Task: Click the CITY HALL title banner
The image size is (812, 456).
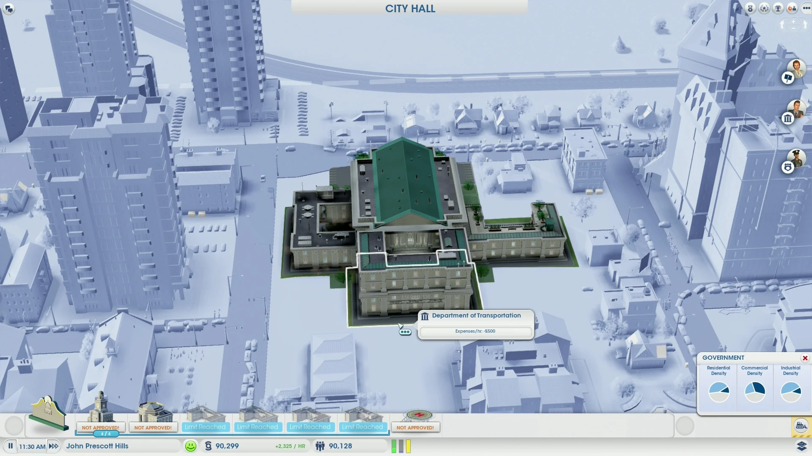Action: (x=410, y=8)
